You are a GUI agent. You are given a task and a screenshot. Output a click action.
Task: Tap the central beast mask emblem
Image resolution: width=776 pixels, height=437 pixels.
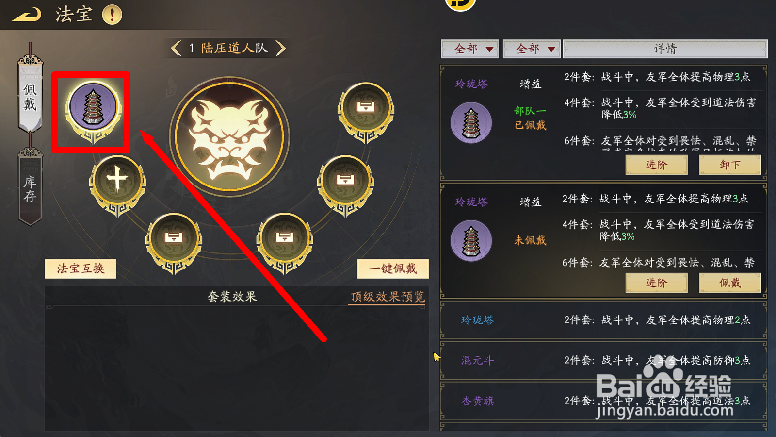(x=229, y=137)
